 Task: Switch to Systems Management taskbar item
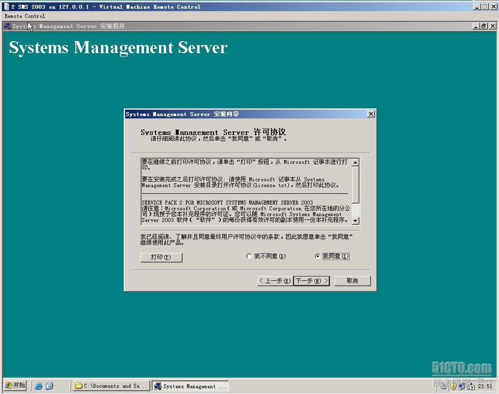tap(190, 386)
